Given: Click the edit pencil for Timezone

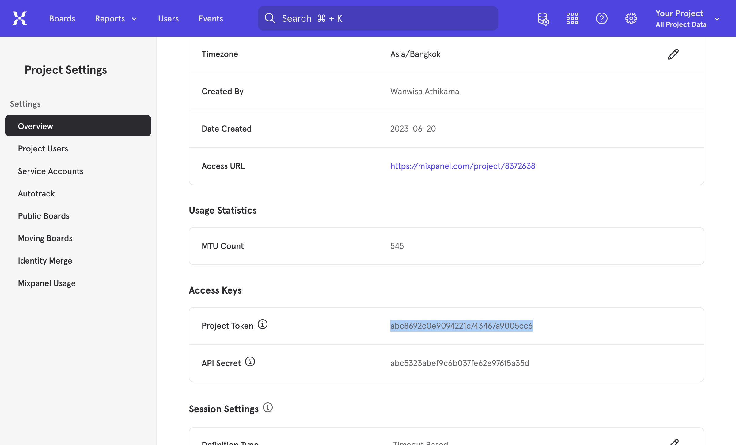Looking at the screenshot, I should click(x=673, y=54).
